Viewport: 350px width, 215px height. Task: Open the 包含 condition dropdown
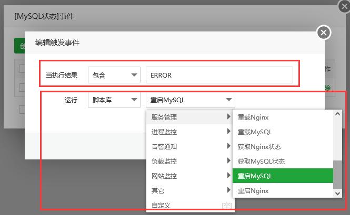(114, 75)
